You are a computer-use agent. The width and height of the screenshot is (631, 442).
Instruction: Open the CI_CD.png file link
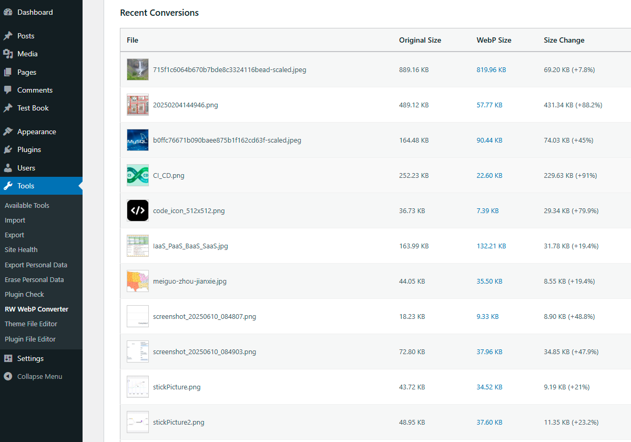coord(167,175)
